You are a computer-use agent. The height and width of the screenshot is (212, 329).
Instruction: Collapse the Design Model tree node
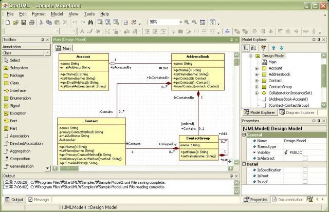[x=250, y=55]
